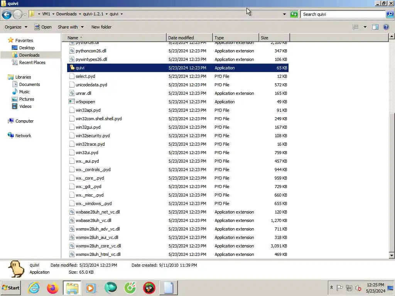
Task: Click the clock showing 12:25 PM
Action: click(x=375, y=285)
